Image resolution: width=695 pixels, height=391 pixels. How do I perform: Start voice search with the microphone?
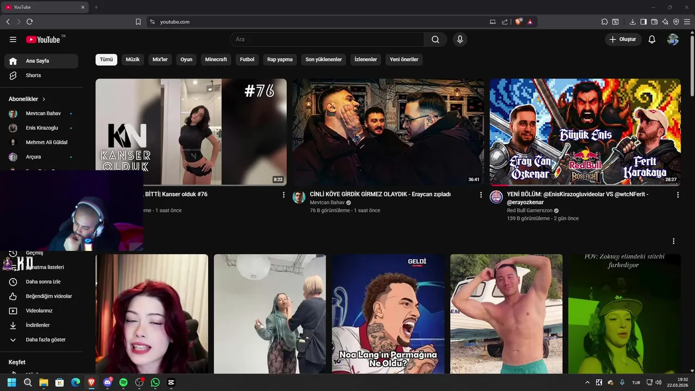(460, 40)
